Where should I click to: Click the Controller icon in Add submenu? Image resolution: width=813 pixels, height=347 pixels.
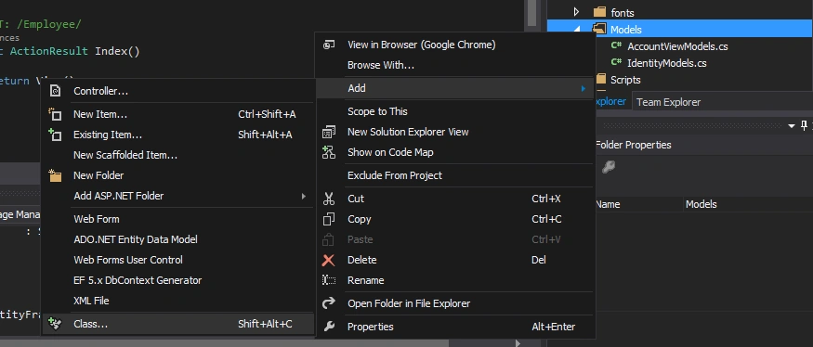[x=55, y=91]
